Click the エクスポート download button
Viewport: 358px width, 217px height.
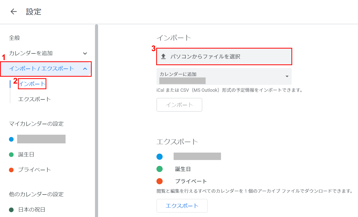pyautogui.click(x=182, y=206)
